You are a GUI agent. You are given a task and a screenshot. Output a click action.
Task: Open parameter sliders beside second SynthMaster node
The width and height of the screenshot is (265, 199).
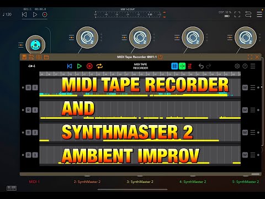tap(124, 38)
